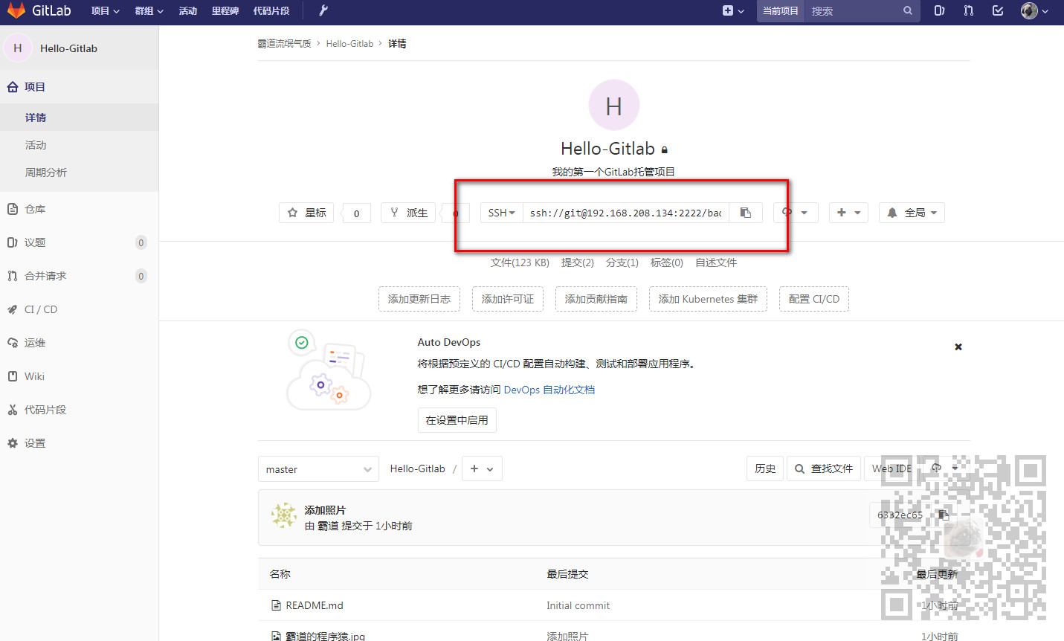This screenshot has width=1064, height=641.
Task: Open the 提交(2) tab
Action: pos(578,262)
